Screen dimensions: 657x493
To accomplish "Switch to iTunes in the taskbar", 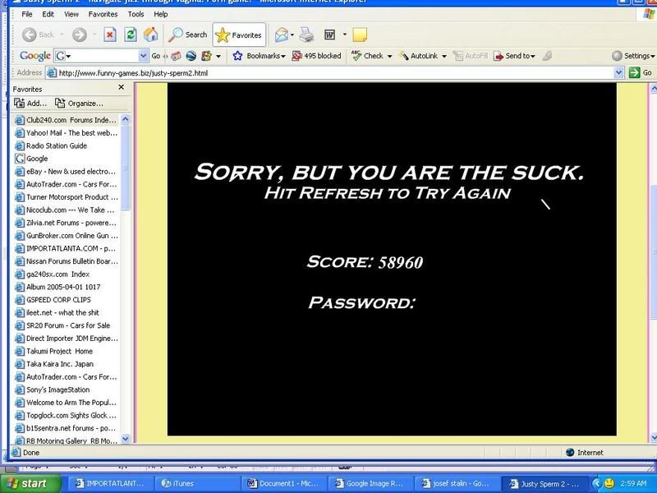I will 178,483.
